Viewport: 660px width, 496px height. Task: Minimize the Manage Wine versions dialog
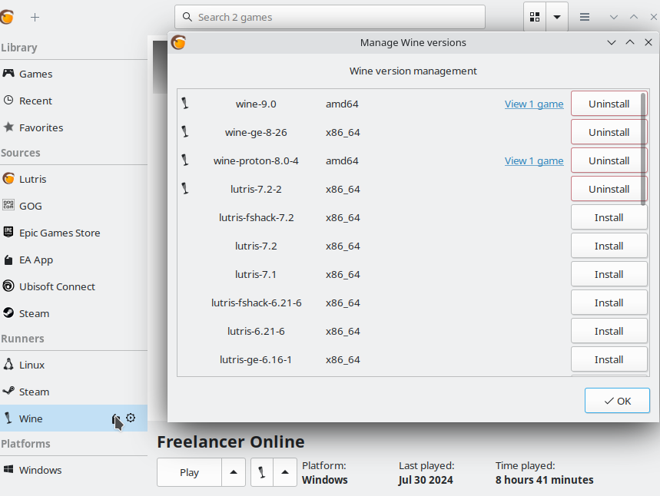[611, 42]
